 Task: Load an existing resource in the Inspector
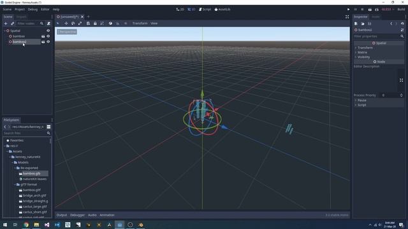click(363, 24)
